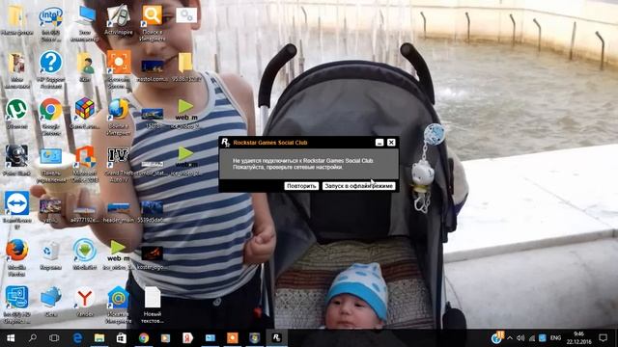The height and width of the screenshot is (347, 618).
Task: Switch to Rockstar Social Club taskbar button
Action: point(277,338)
